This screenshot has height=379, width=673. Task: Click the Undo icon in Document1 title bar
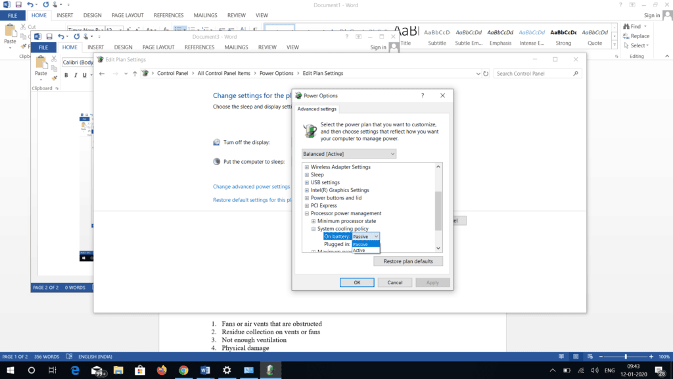pos(30,5)
